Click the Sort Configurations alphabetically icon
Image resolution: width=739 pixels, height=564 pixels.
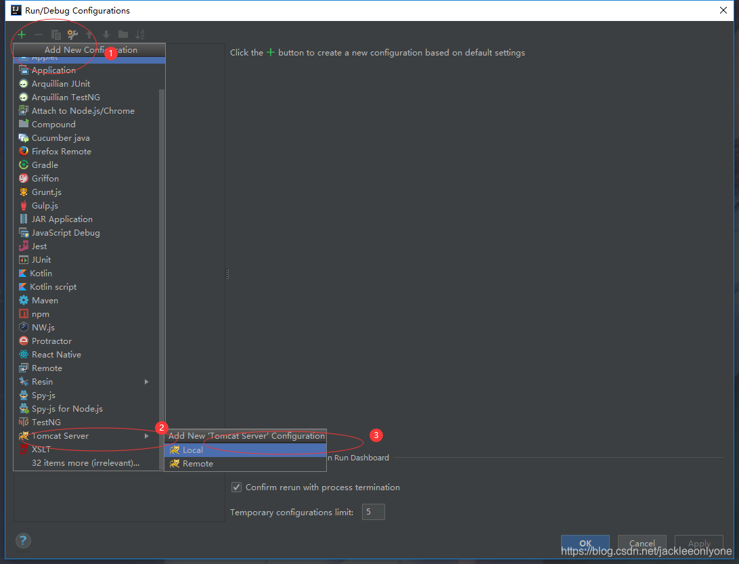(140, 35)
